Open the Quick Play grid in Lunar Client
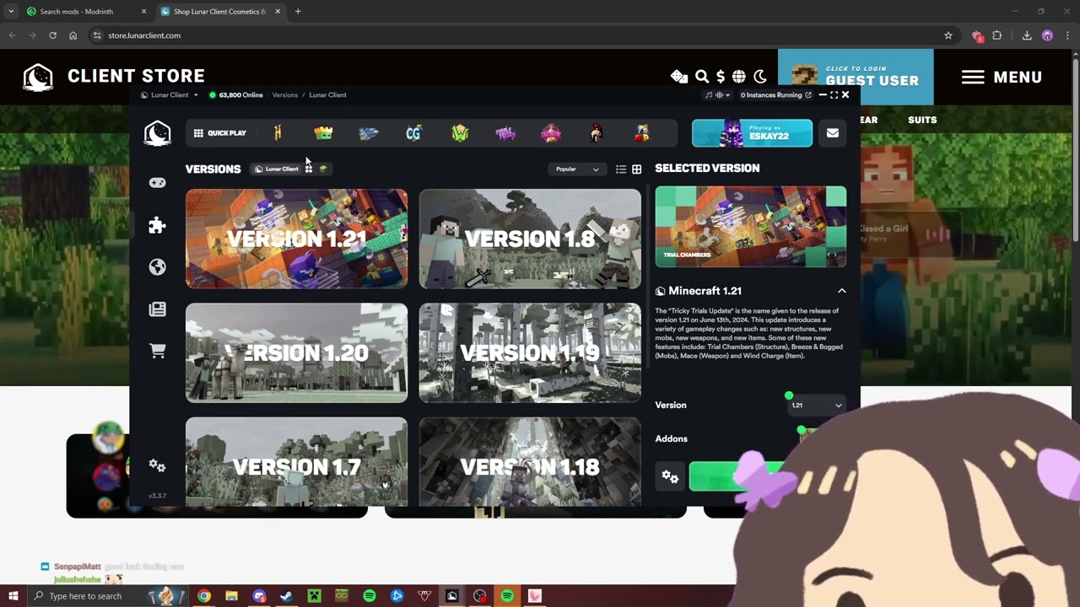The width and height of the screenshot is (1080, 607). [219, 133]
